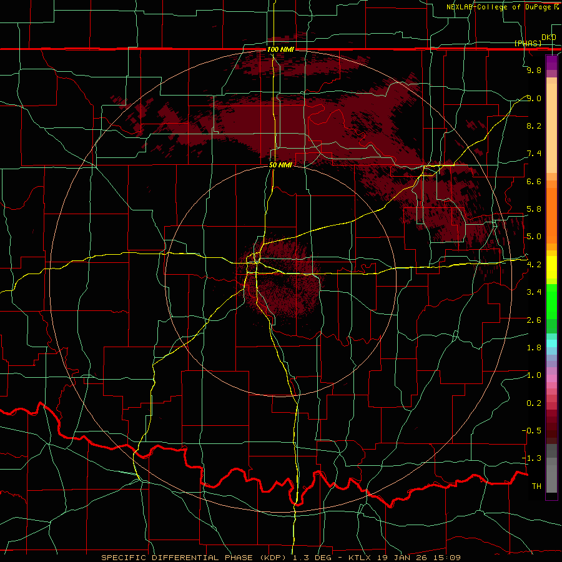Click the -0.5 scale value
This screenshot has width=562, height=562.
(531, 431)
